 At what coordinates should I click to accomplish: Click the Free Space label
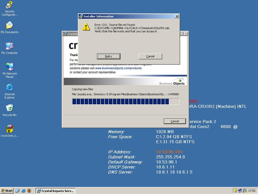click(120, 137)
